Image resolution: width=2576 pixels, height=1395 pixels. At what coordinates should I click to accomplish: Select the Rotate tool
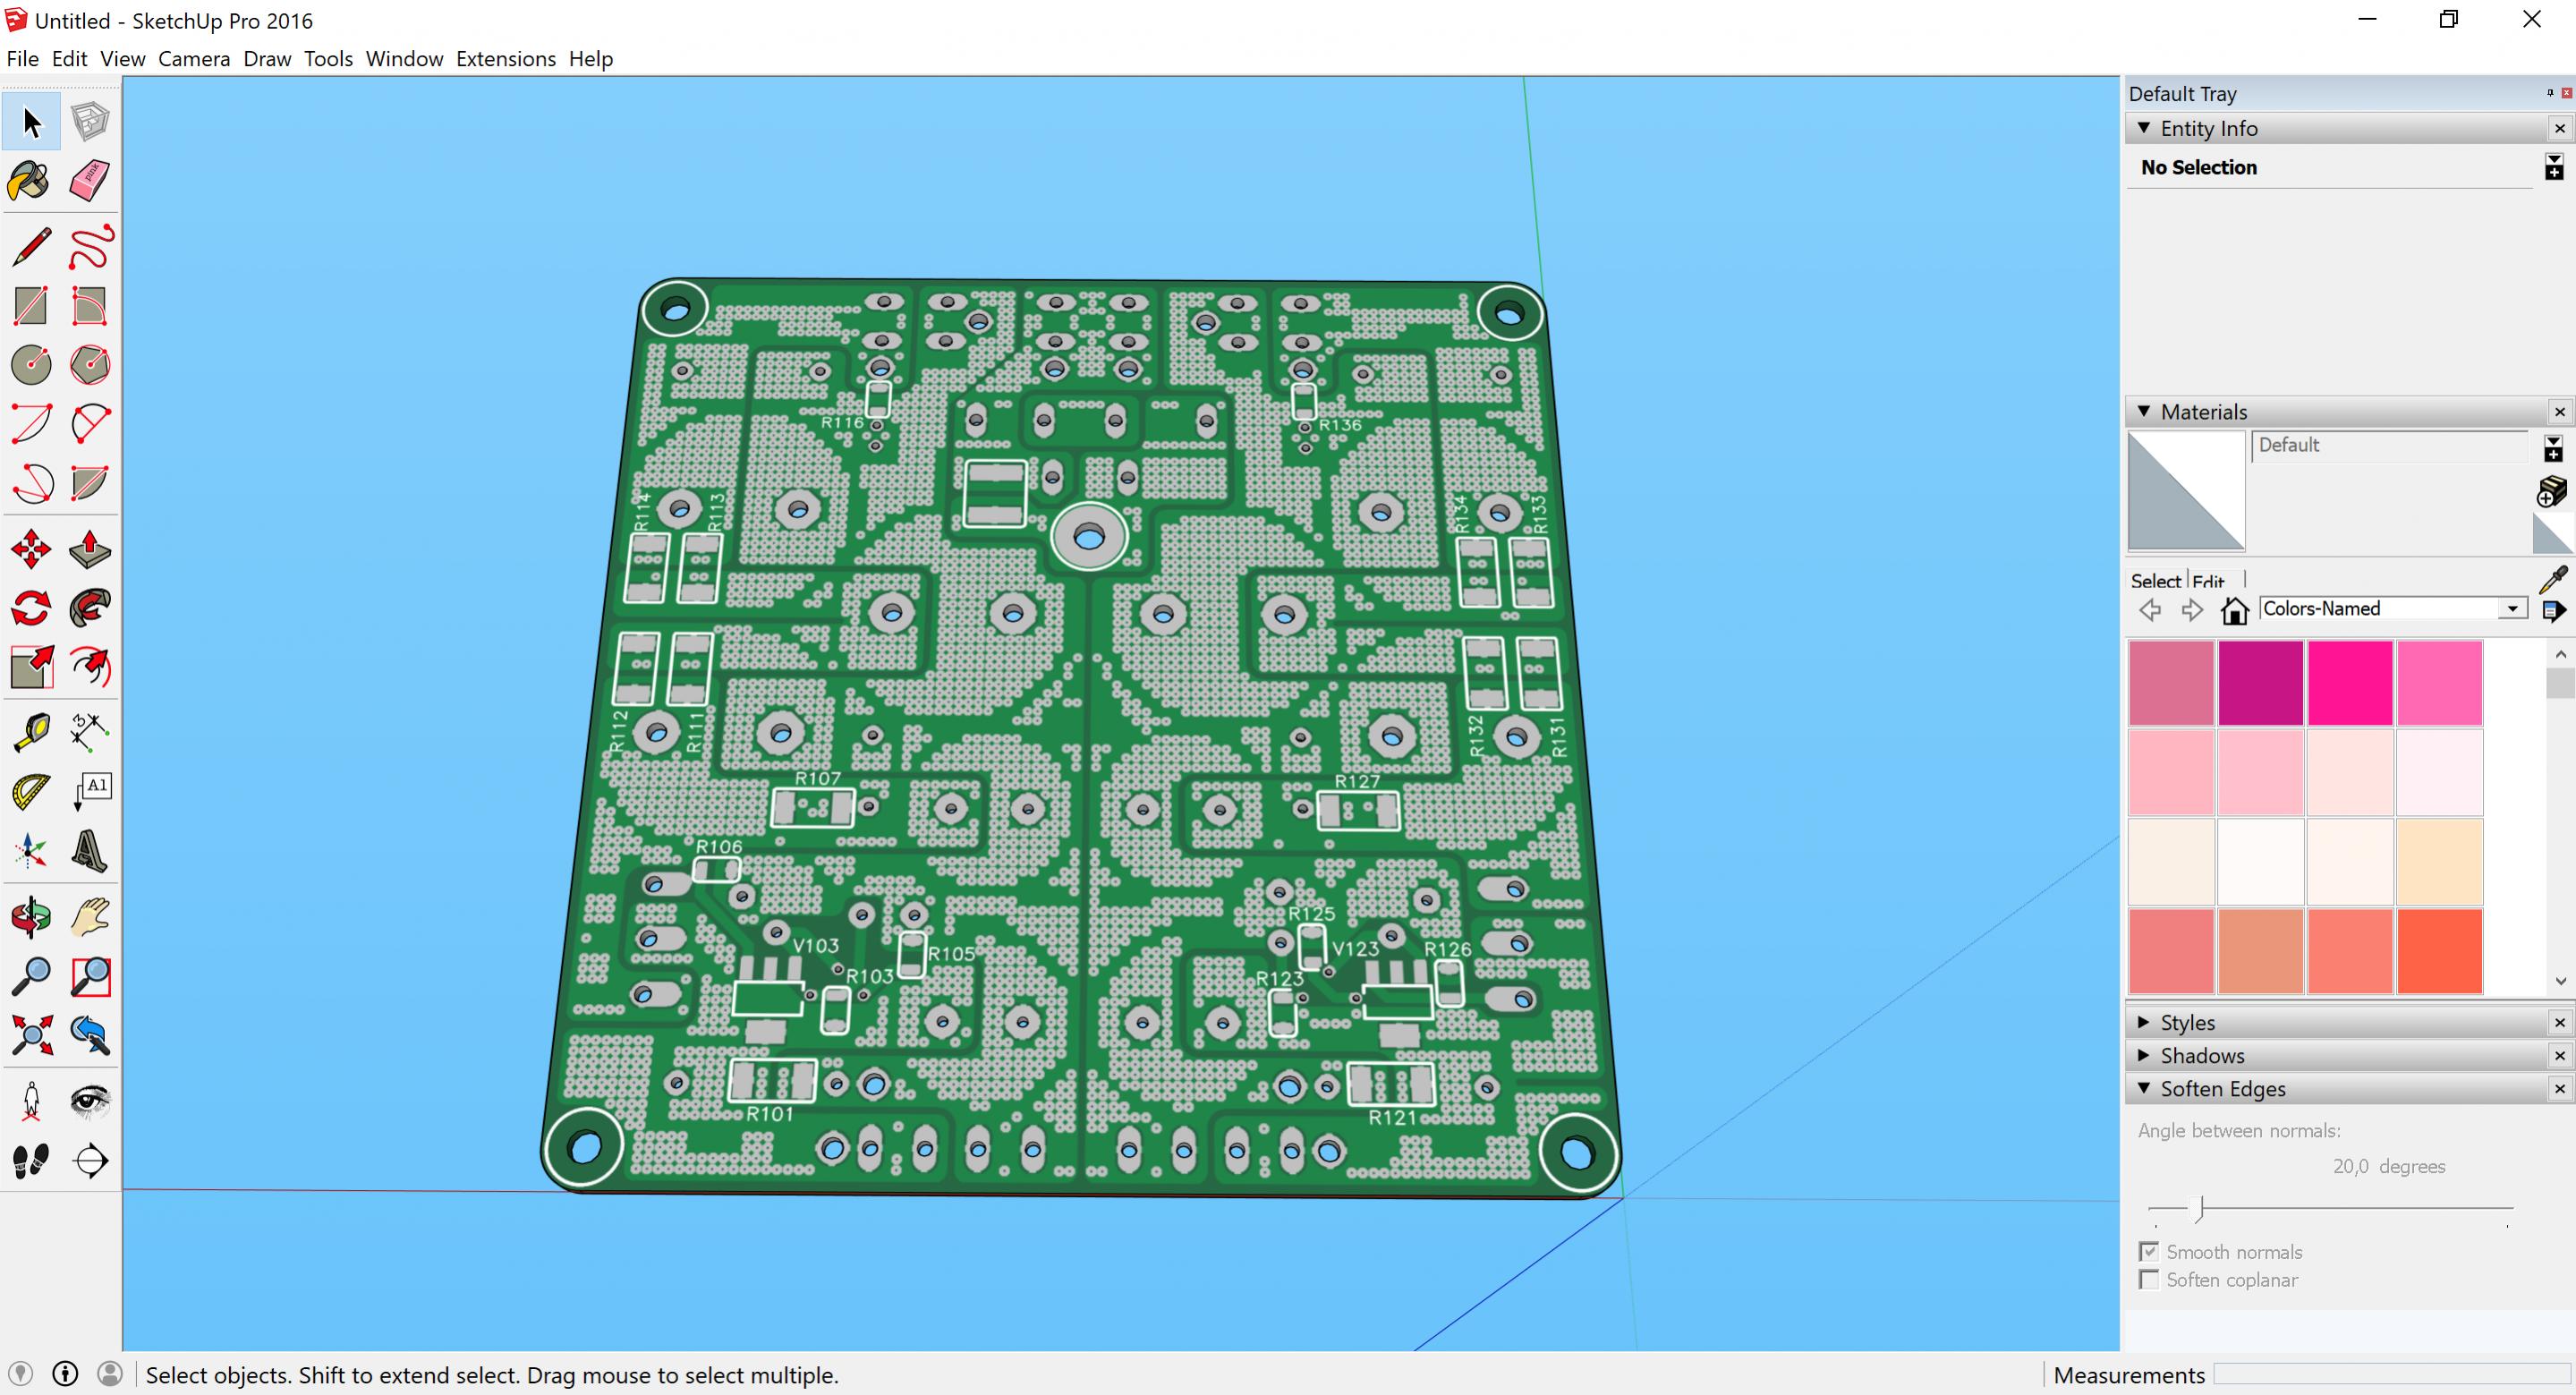pos(31,608)
